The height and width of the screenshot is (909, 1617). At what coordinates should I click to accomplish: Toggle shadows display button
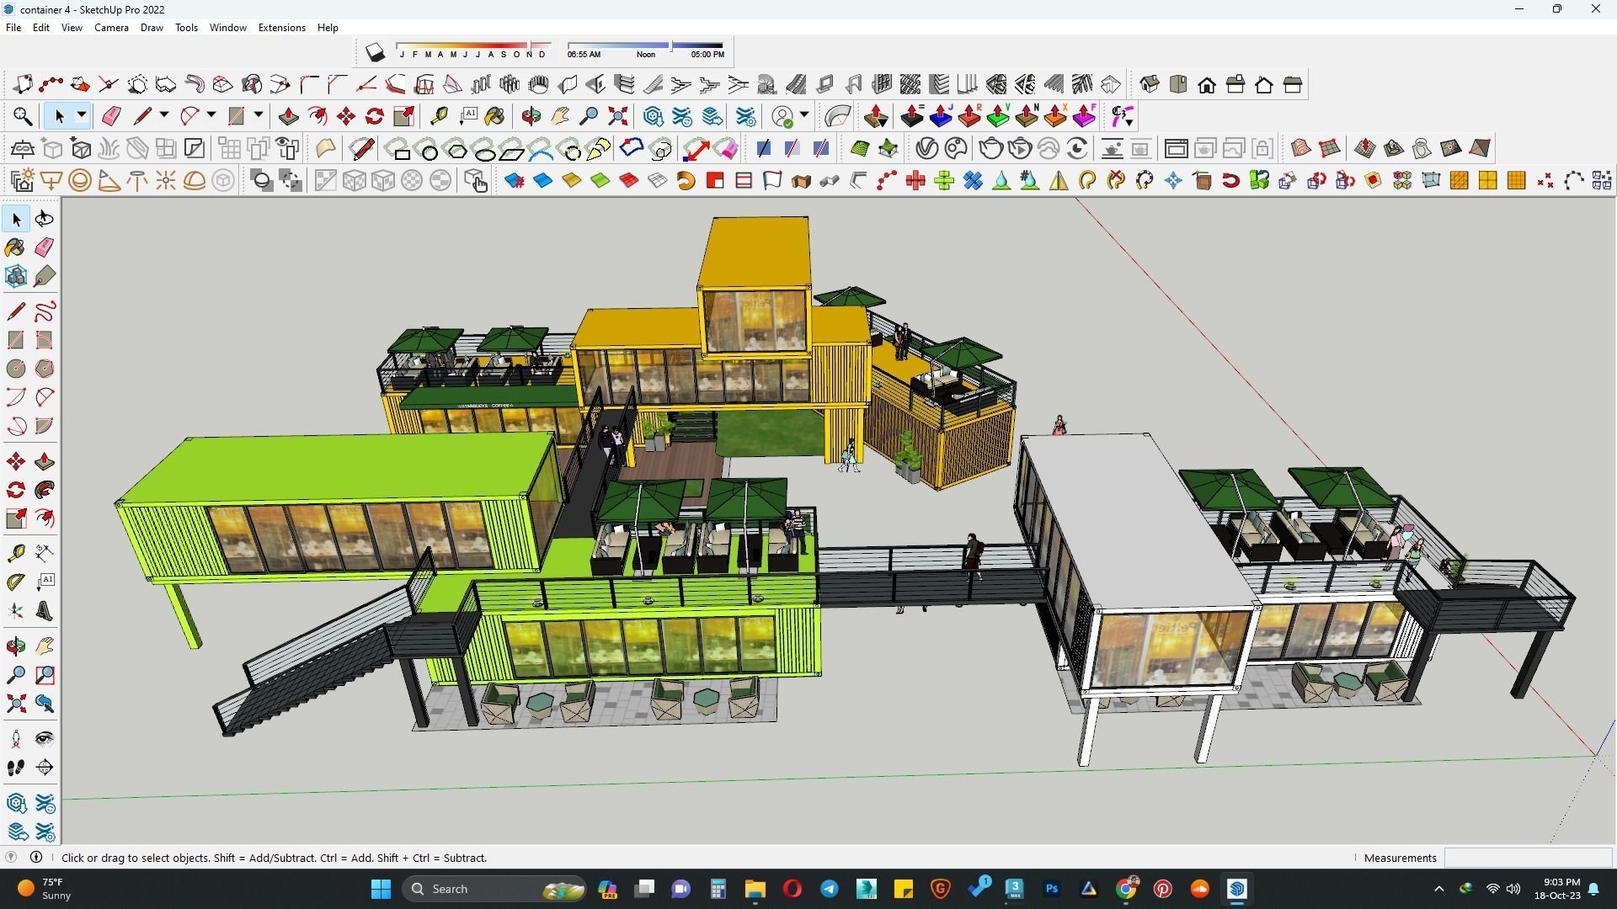pyautogui.click(x=375, y=53)
